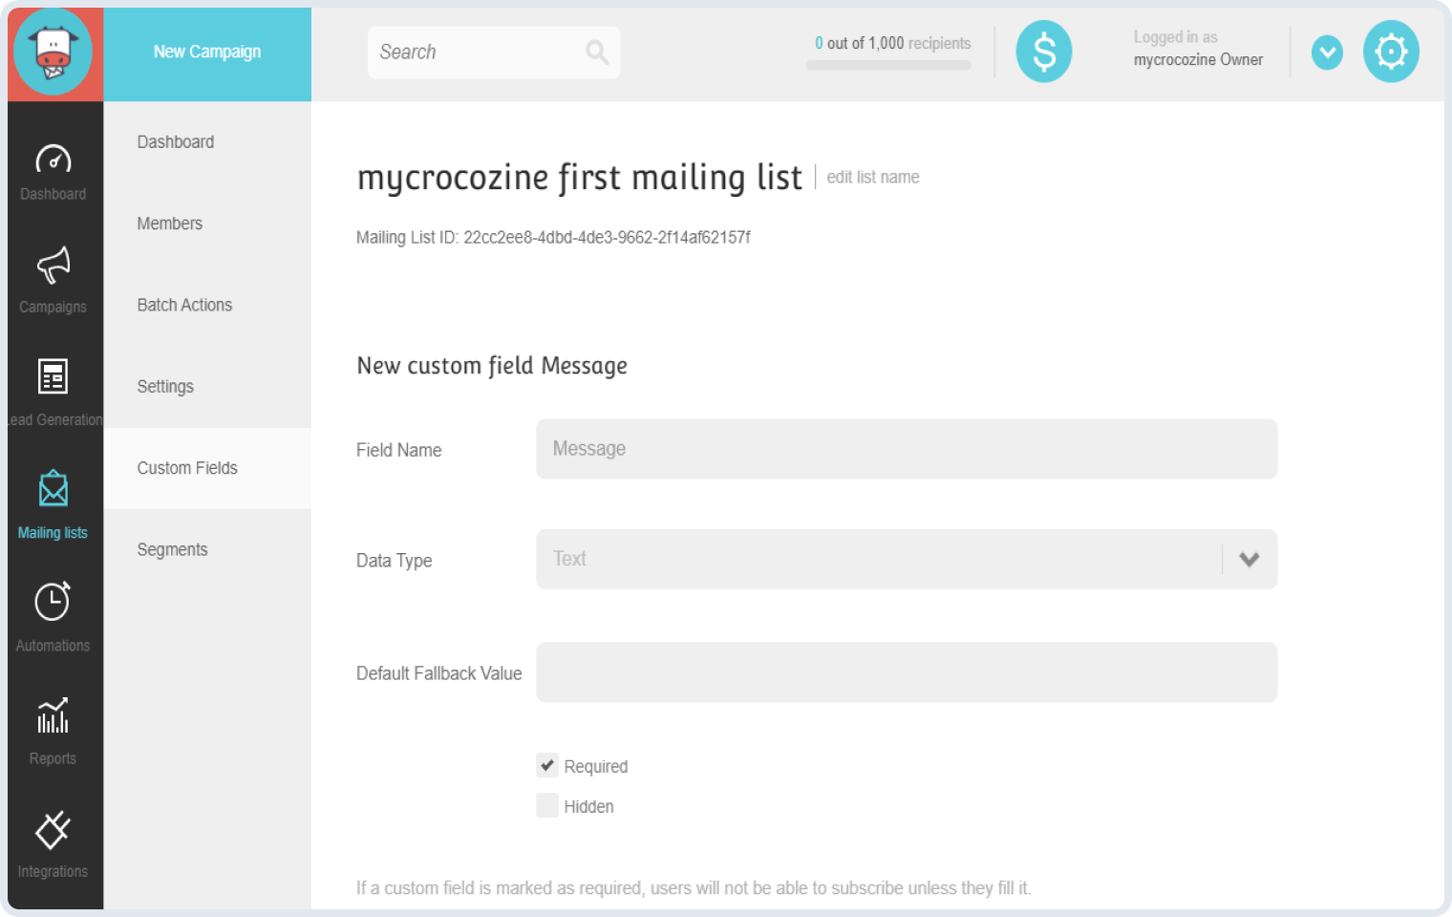Toggle Required off for the custom field
The width and height of the screenshot is (1452, 917).
click(547, 765)
